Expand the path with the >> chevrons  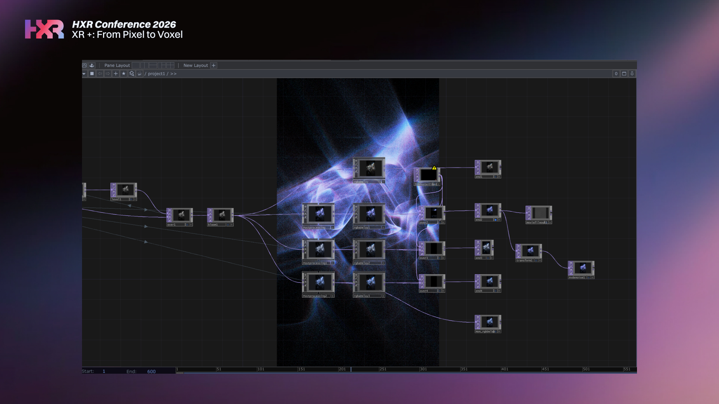[173, 74]
